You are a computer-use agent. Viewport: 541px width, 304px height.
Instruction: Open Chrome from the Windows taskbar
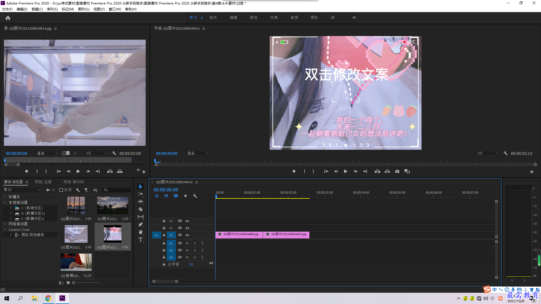click(48, 298)
